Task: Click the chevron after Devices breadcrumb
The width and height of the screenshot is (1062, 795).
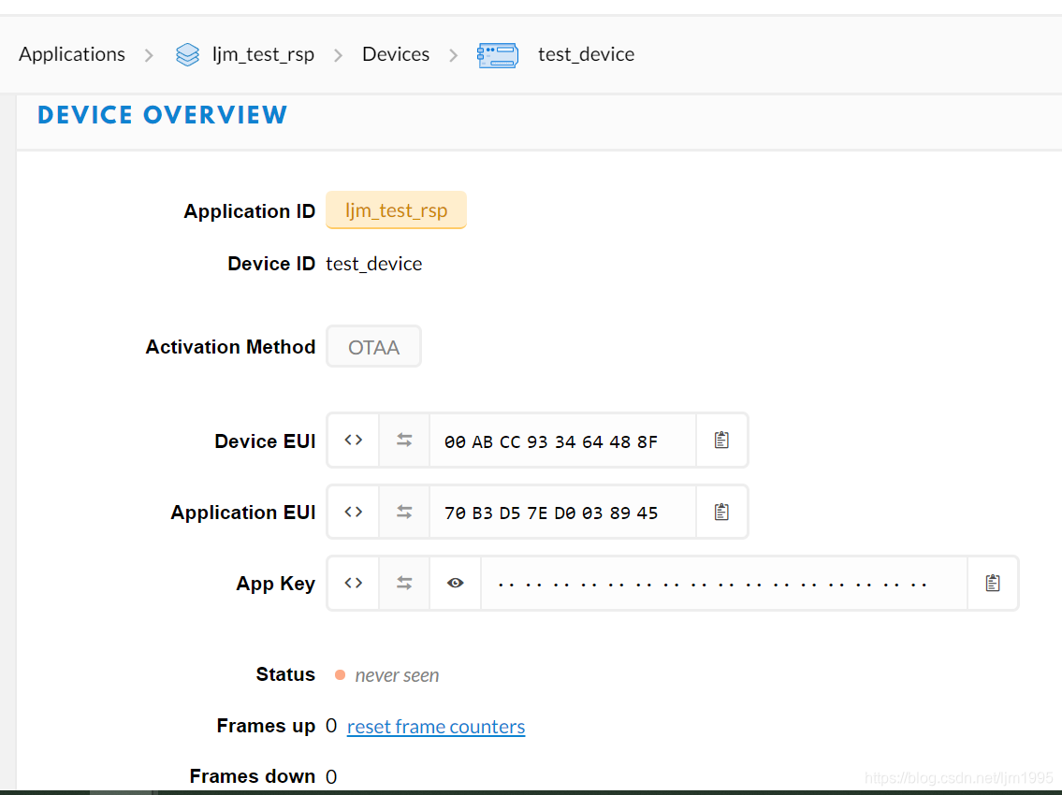Action: [x=454, y=55]
